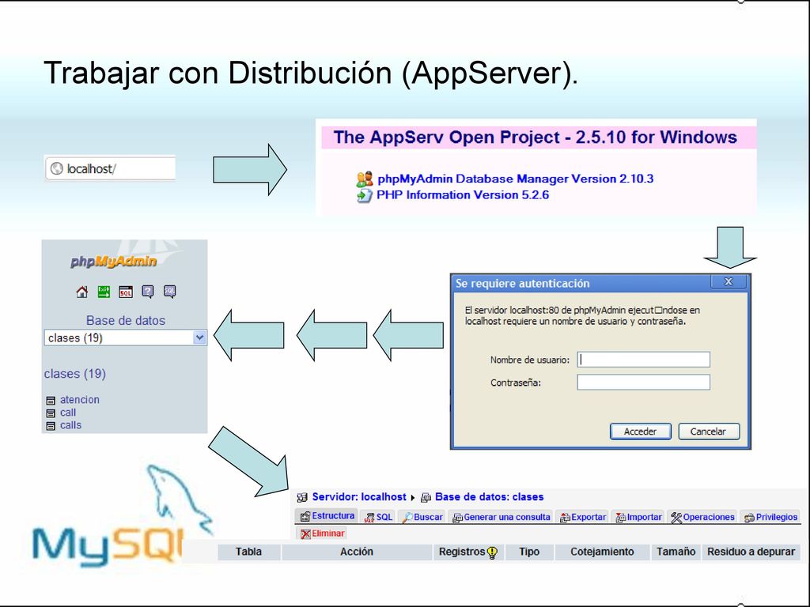
Task: Click the Registros warning bulb icon
Action: (492, 552)
